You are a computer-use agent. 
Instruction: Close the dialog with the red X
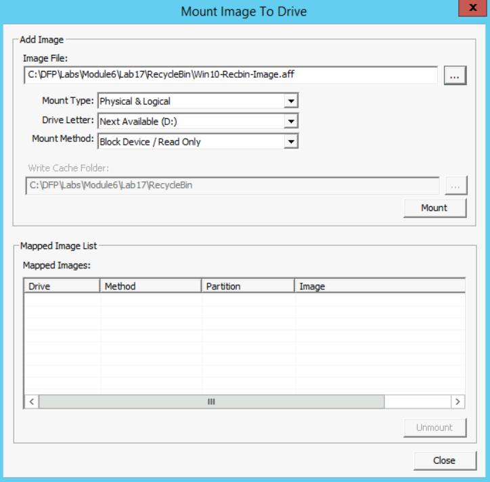tap(469, 9)
